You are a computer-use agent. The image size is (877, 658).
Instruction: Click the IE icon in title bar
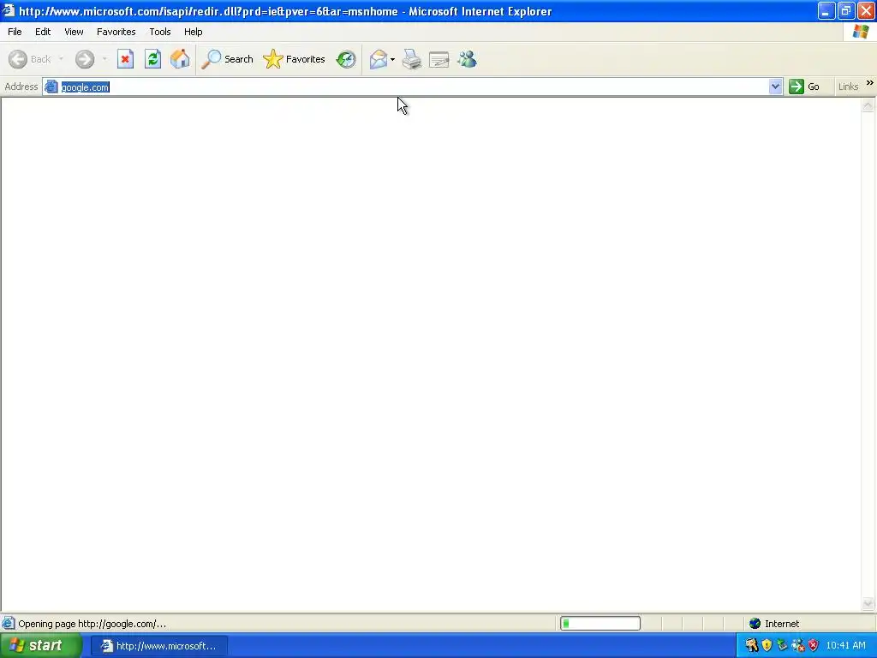coord(9,10)
